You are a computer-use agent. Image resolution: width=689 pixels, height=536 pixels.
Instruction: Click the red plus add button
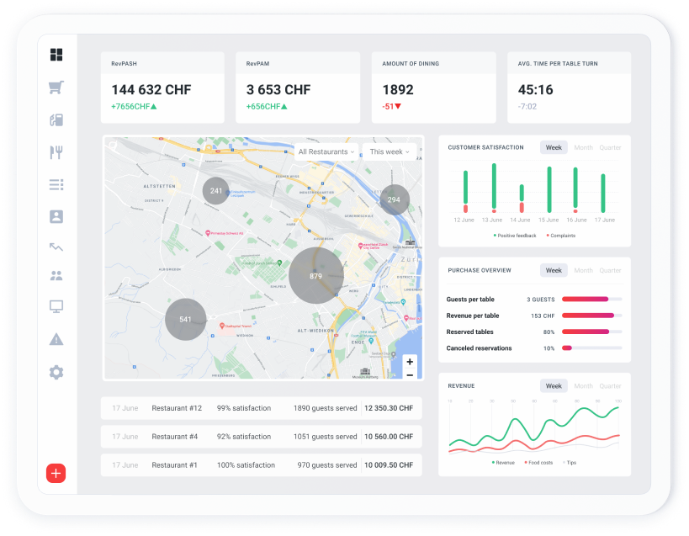[x=56, y=473]
